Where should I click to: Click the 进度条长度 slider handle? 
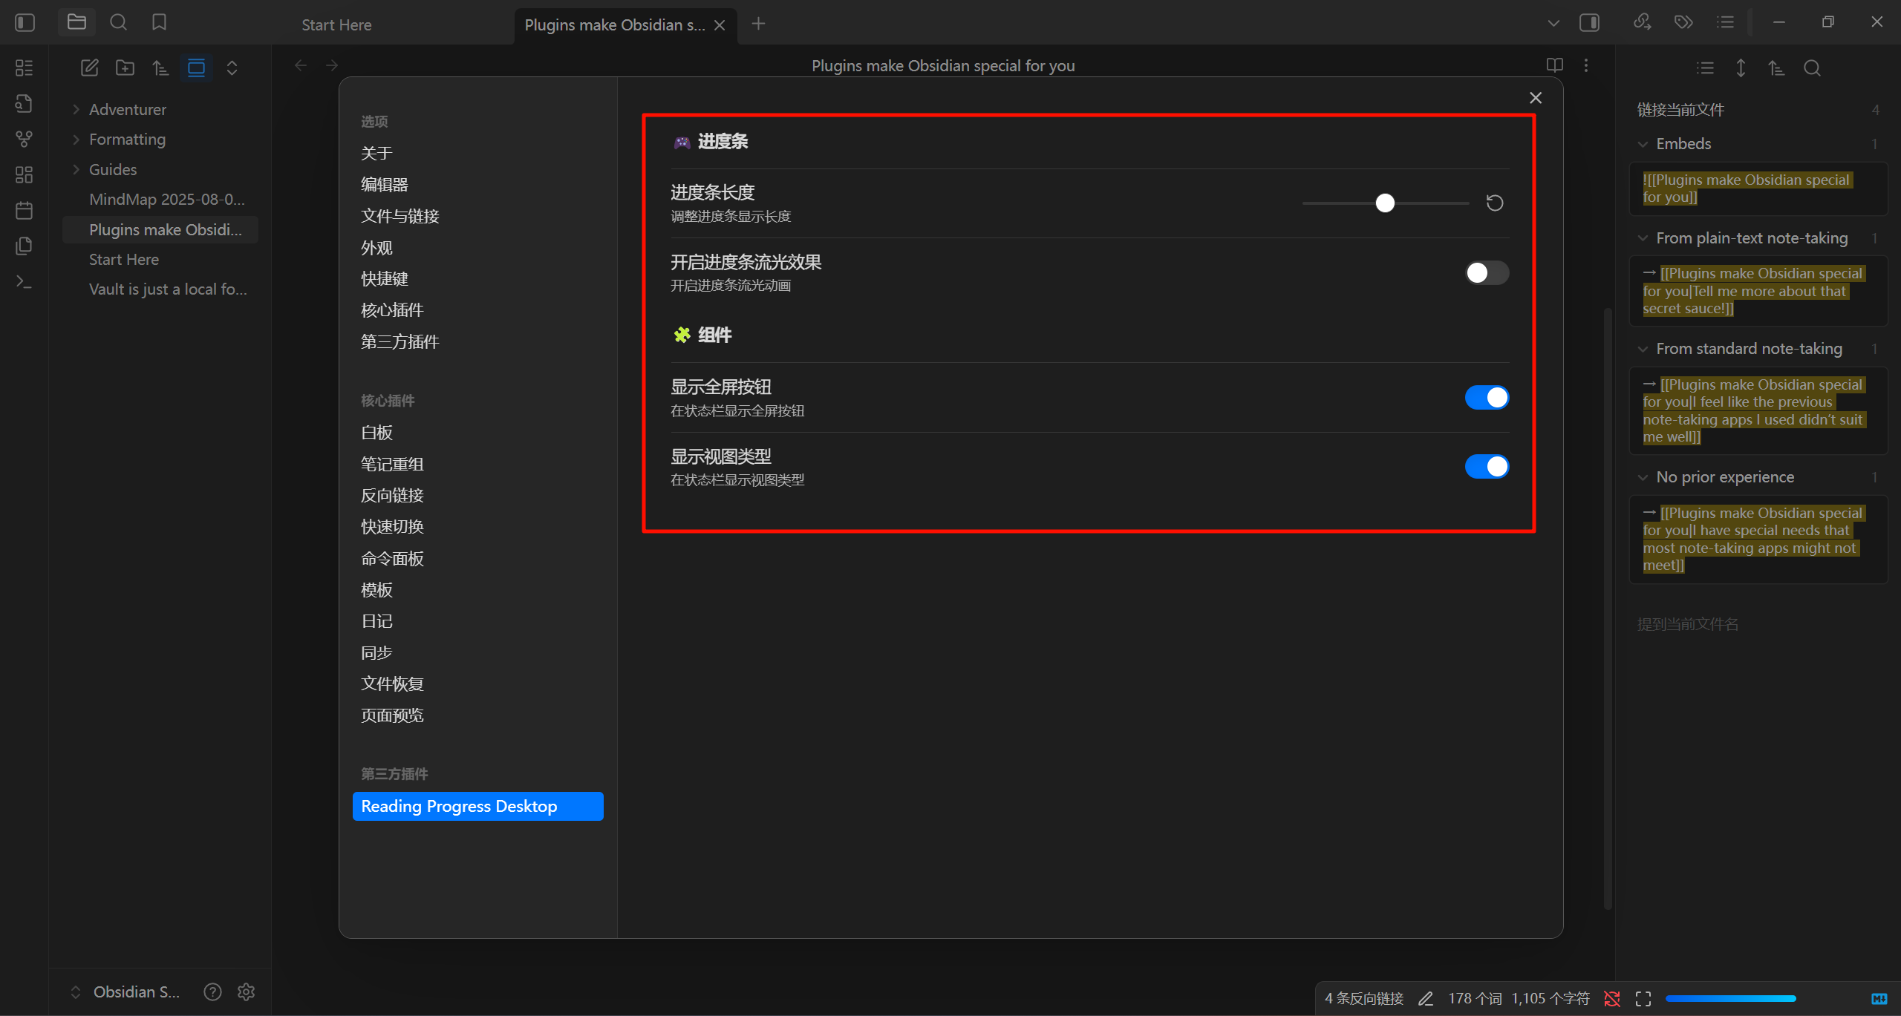(x=1385, y=203)
